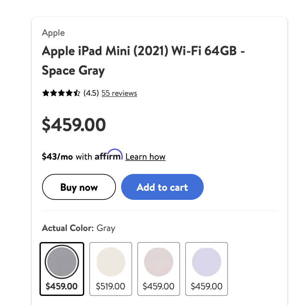Click the $459.00 label under the pink swatch
307x305 pixels.
(x=159, y=287)
